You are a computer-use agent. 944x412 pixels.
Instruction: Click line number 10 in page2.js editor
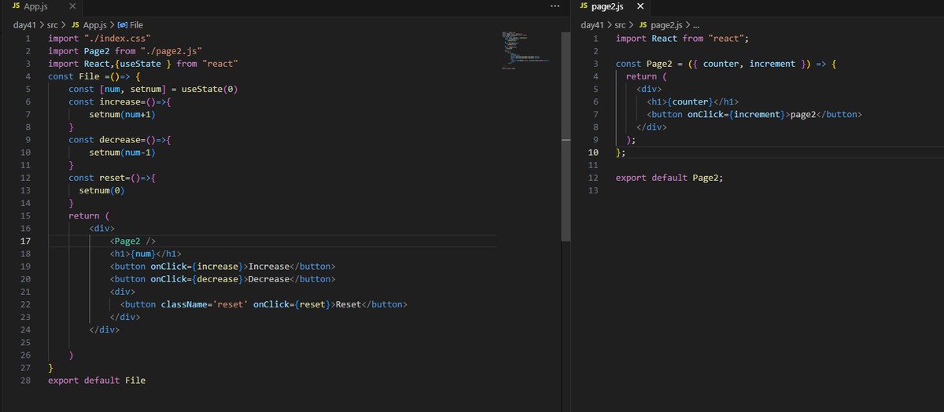[593, 152]
